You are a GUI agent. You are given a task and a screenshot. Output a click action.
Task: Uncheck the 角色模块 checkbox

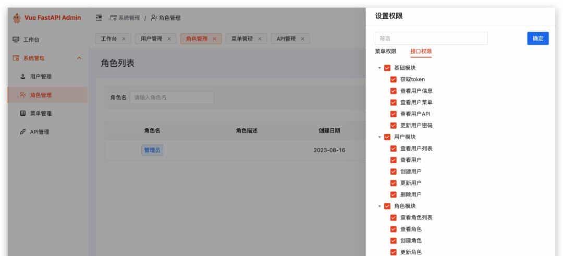click(x=387, y=206)
